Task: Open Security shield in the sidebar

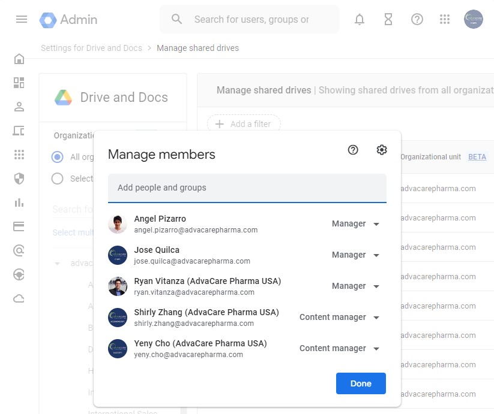Action: [19, 179]
